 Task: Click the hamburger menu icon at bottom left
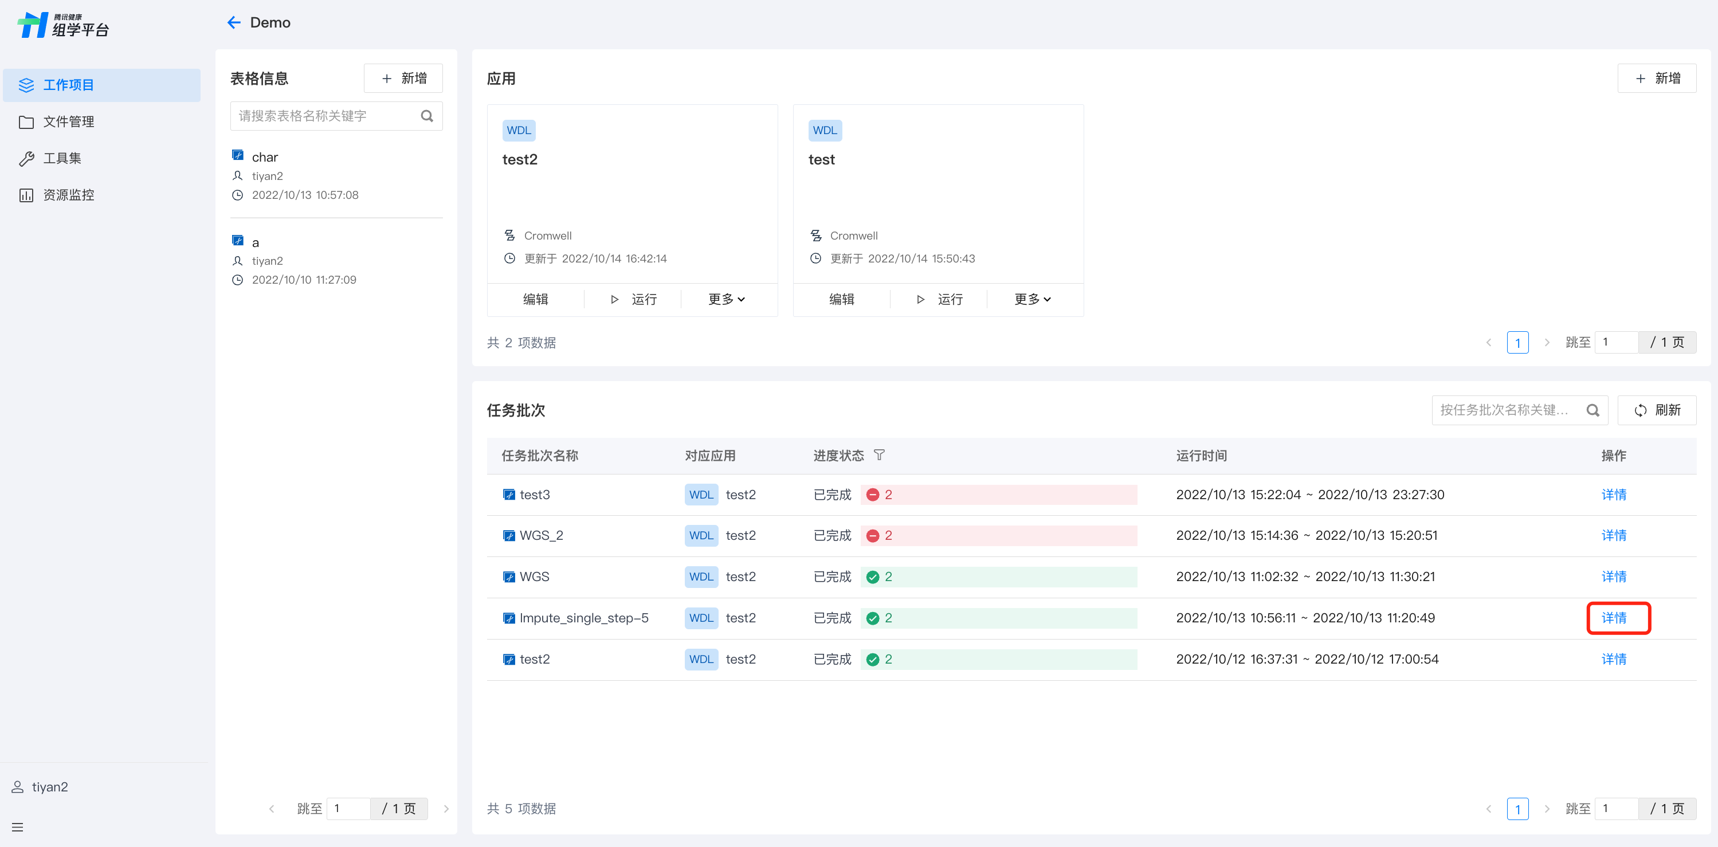pos(17,827)
